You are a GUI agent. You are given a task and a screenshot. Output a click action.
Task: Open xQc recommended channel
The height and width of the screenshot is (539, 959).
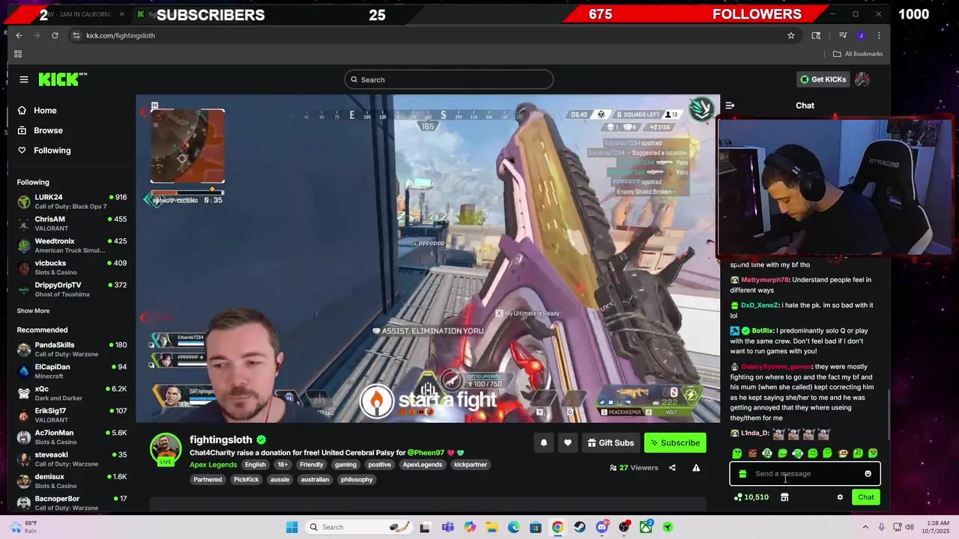coord(72,394)
